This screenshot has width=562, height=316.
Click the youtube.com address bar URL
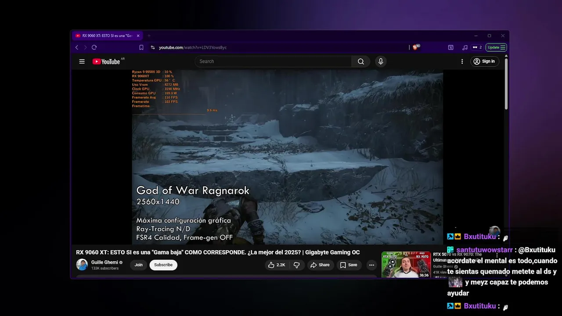193,47
